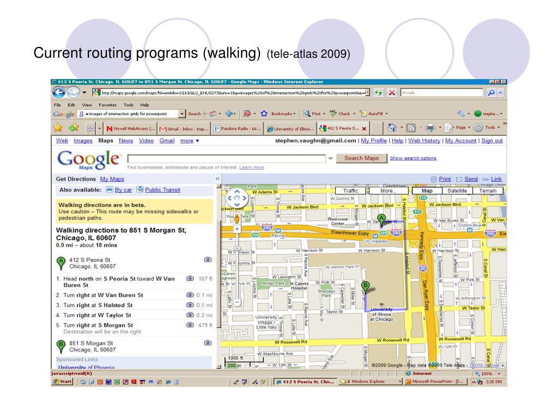The height and width of the screenshot is (419, 558).
Task: Toggle the Traffic overlay on the map
Action: [x=350, y=190]
